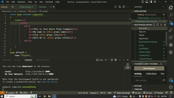Switch to the index.js editor tab
Image resolution: width=174 pixels, height=98 pixels.
point(4,7)
